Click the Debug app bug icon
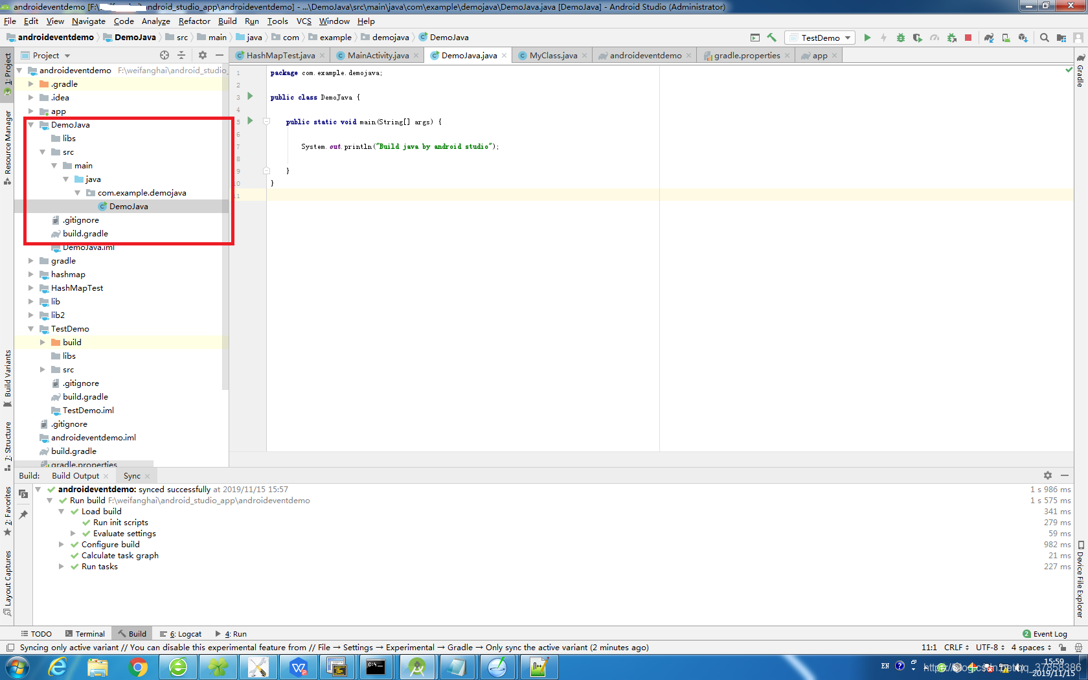This screenshot has width=1088, height=680. coord(901,38)
